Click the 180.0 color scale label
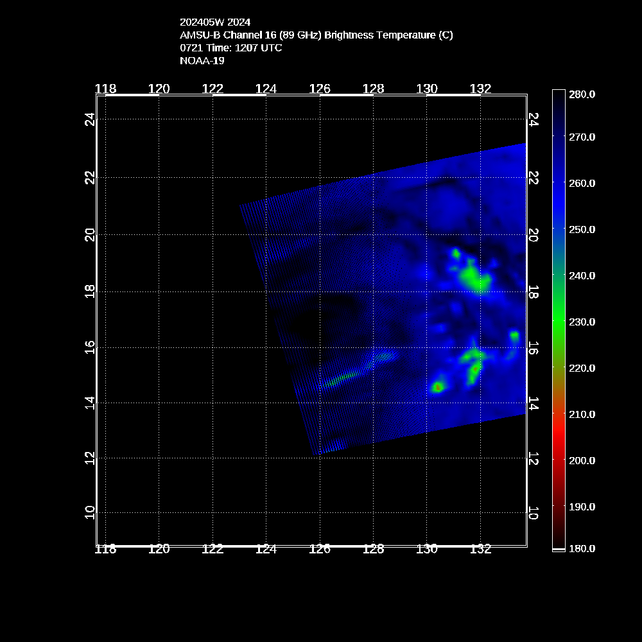The width and height of the screenshot is (642, 642). click(582, 549)
